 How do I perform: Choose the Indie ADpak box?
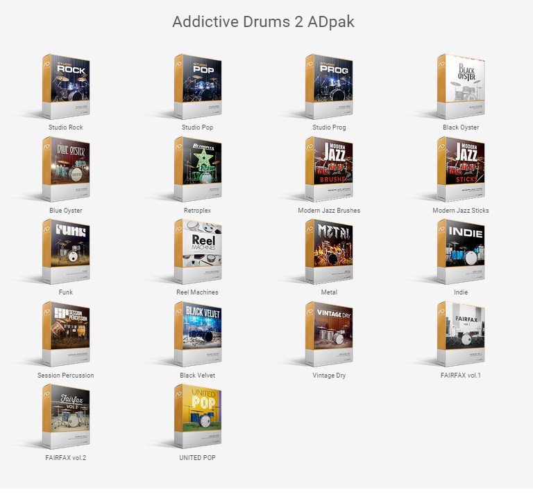coord(461,252)
